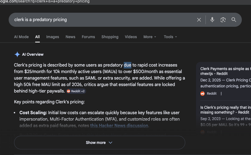Click the 'AI Overview' heading text
The image size is (251, 155).
pos(33,54)
